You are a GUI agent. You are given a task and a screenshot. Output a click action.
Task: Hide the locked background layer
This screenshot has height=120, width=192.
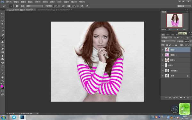pyautogui.click(x=163, y=76)
